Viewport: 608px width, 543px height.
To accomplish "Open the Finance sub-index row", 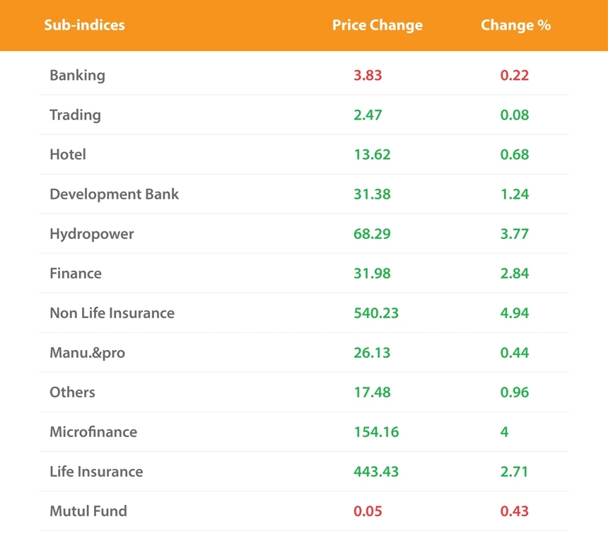I will tap(76, 274).
